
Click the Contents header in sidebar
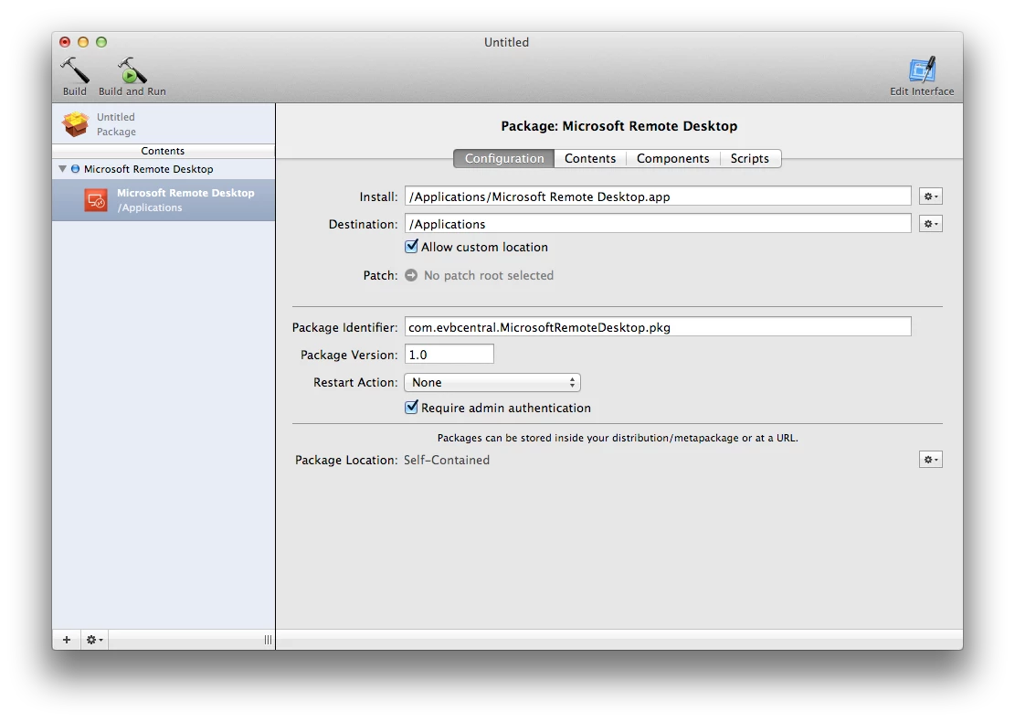pyautogui.click(x=164, y=151)
